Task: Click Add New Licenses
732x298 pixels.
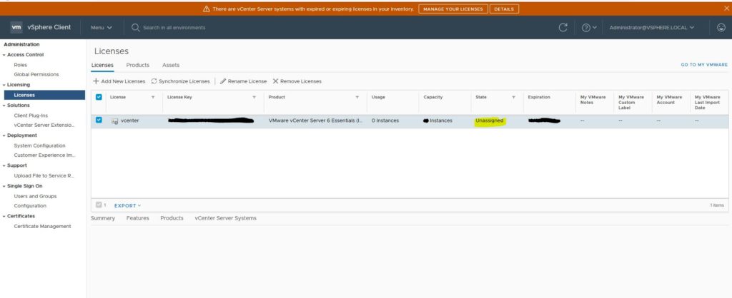Action: 119,81
